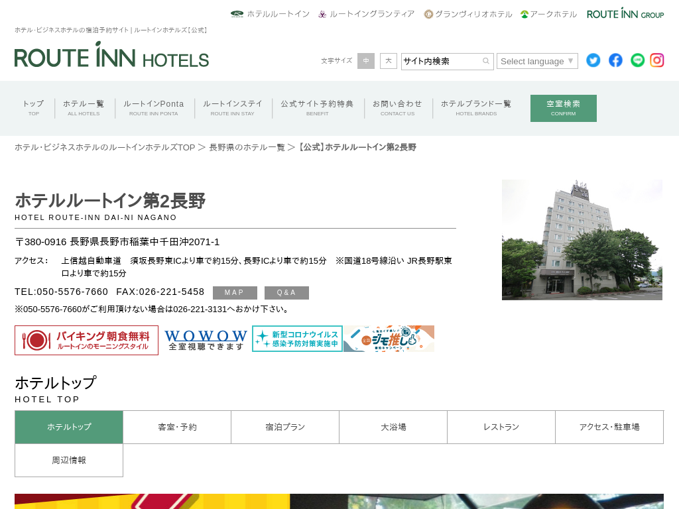The image size is (679, 509).
Task: Open the ホテルルートイン brand link
Action: pyautogui.click(x=271, y=14)
